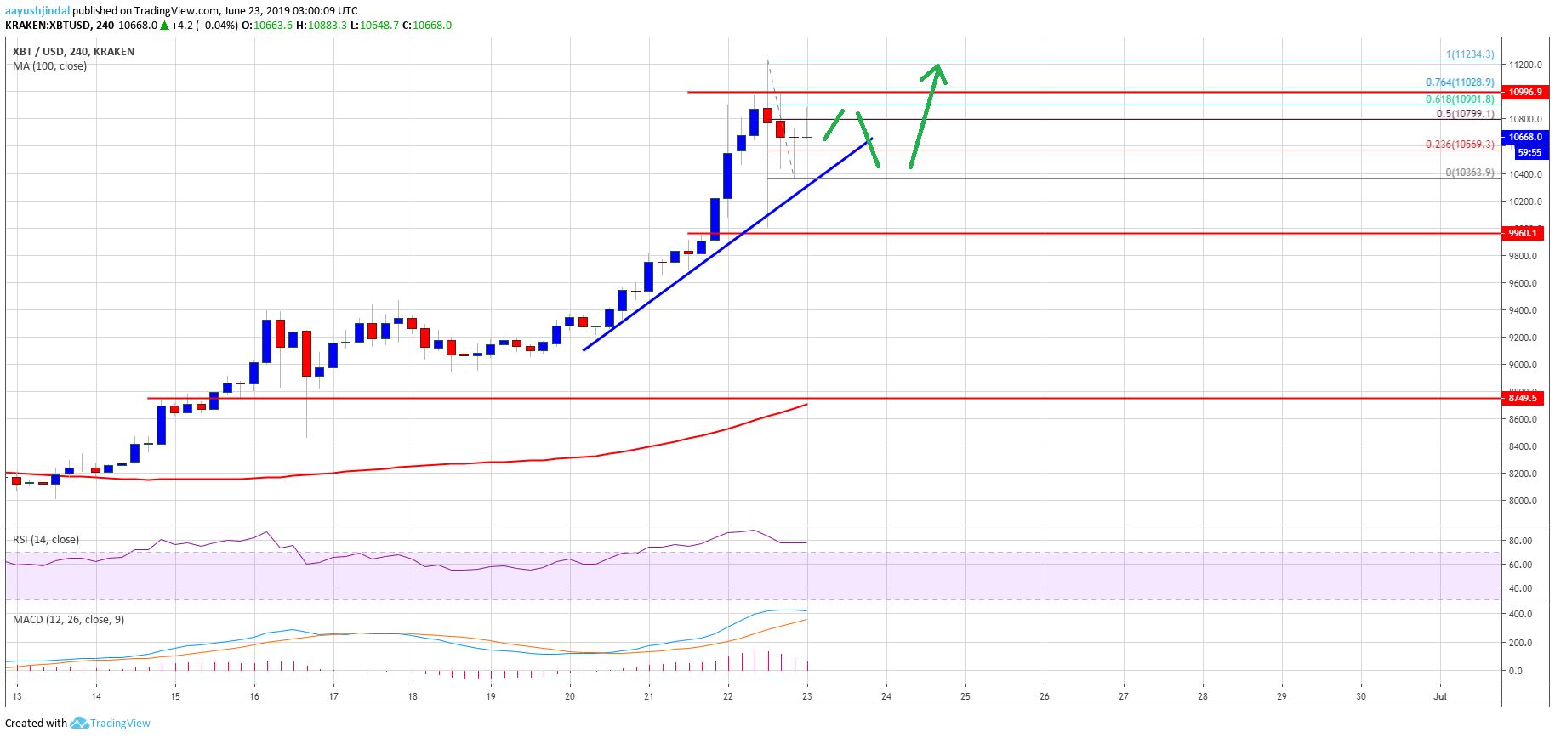Click the 8000.0 price axis value

[1523, 501]
